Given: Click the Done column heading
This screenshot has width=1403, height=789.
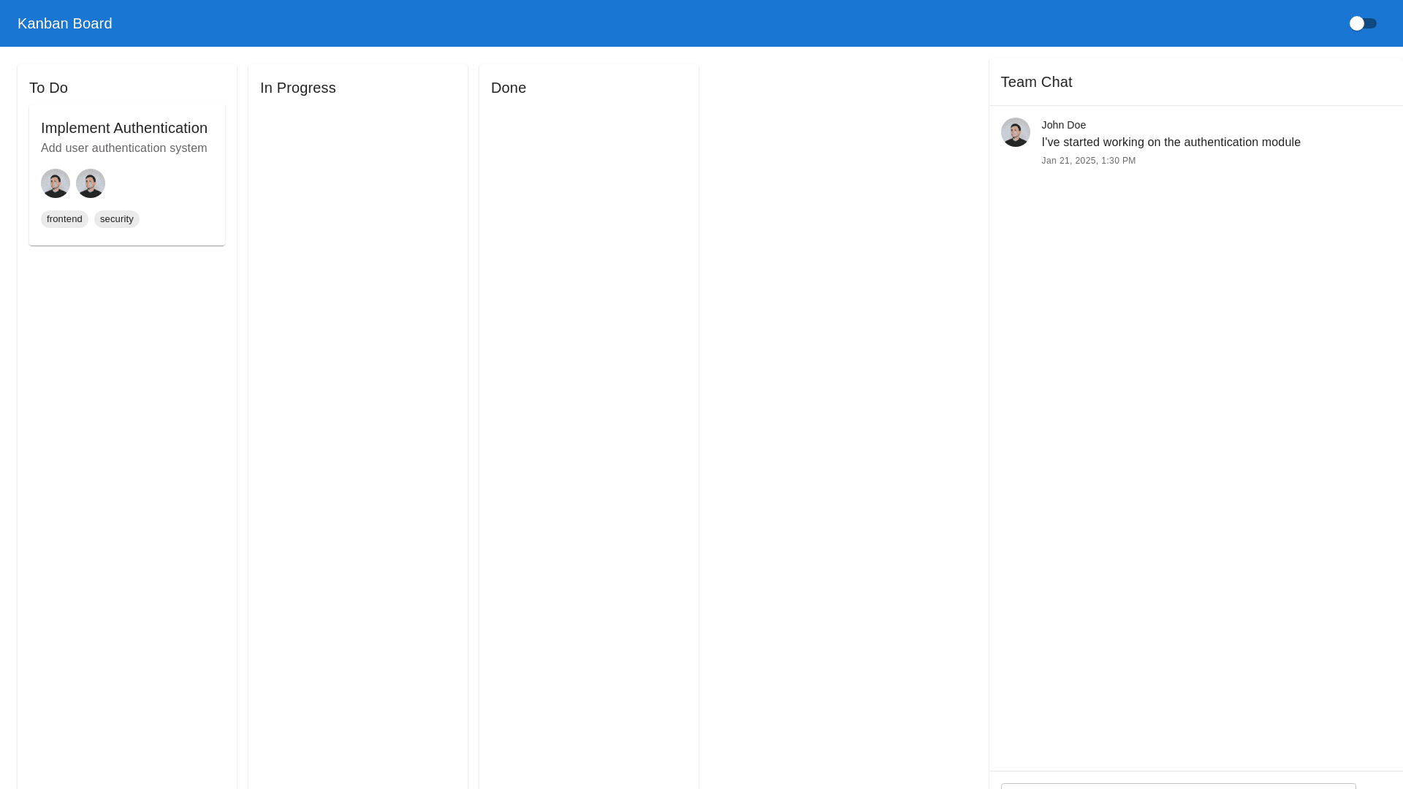Looking at the screenshot, I should click(509, 88).
